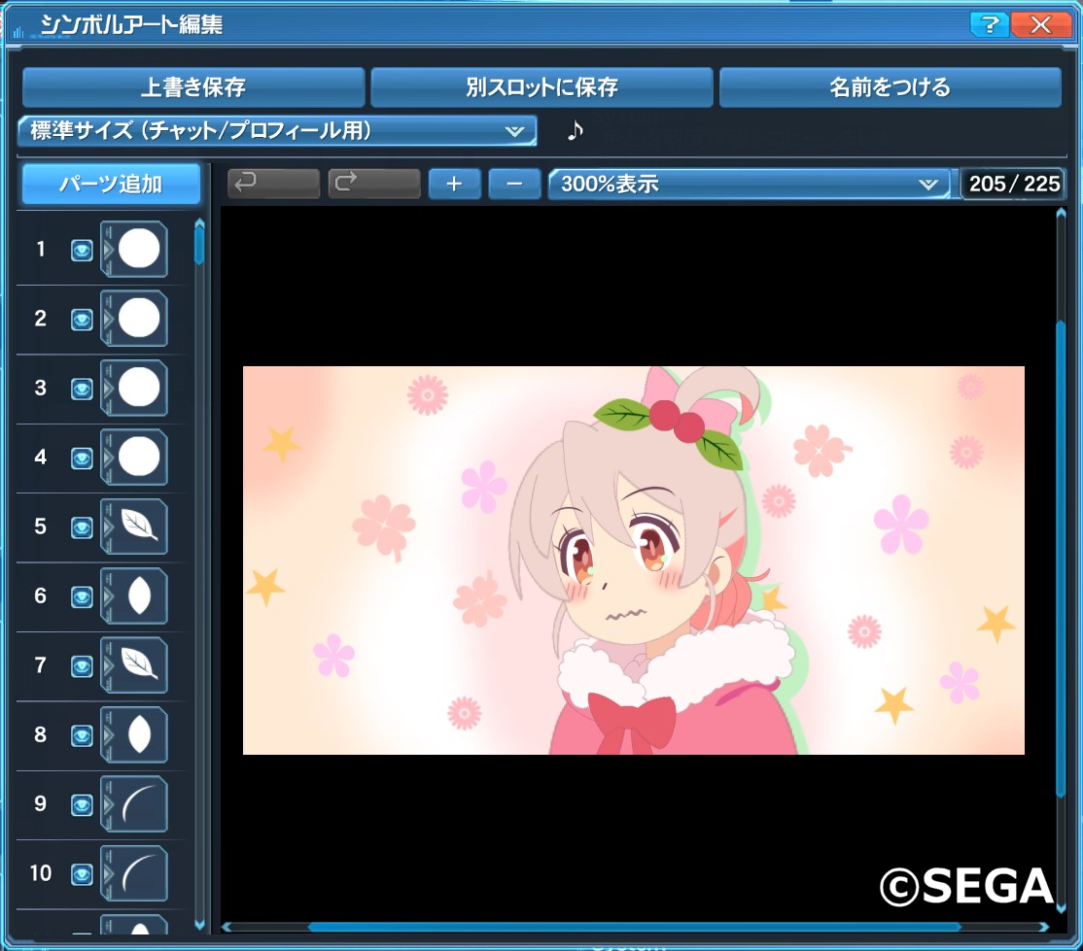1083x951 pixels.
Task: Hide layer 2 with its eye icon
Action: tap(82, 320)
